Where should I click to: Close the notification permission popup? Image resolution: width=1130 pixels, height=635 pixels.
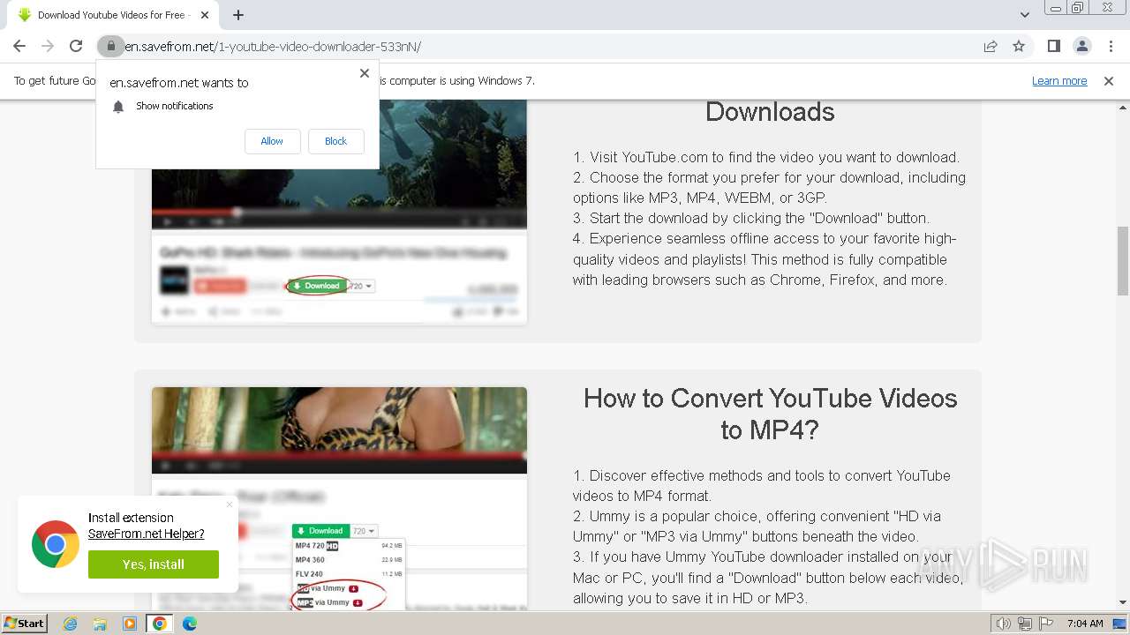[365, 73]
